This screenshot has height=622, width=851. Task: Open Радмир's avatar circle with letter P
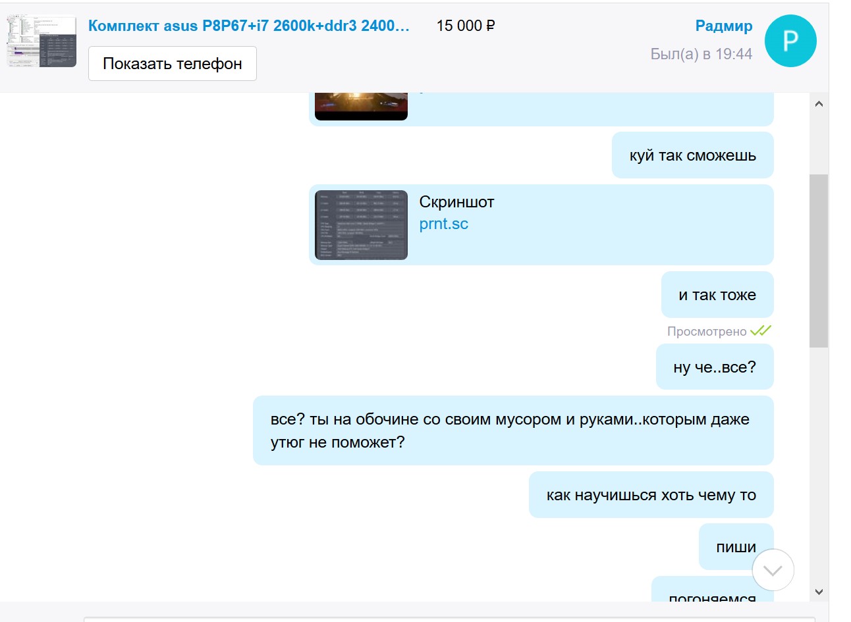coord(790,41)
